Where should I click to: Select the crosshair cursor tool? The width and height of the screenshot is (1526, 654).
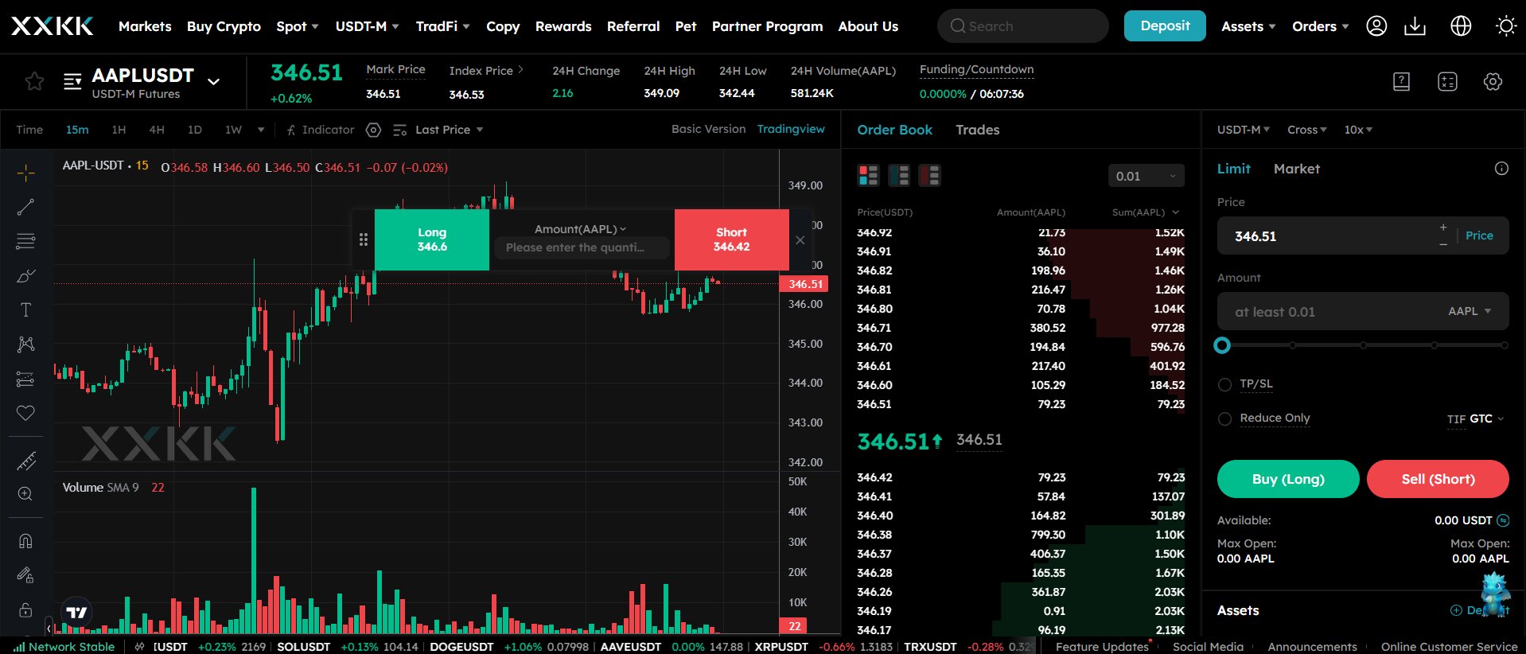click(x=25, y=173)
